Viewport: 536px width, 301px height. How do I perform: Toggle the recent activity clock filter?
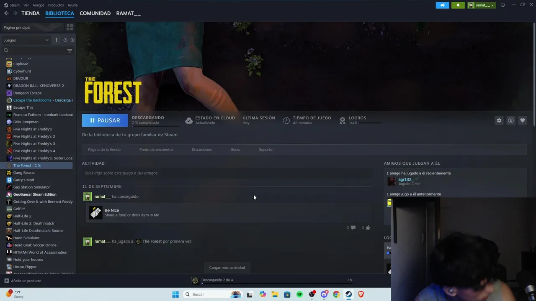pyautogui.click(x=65, y=40)
